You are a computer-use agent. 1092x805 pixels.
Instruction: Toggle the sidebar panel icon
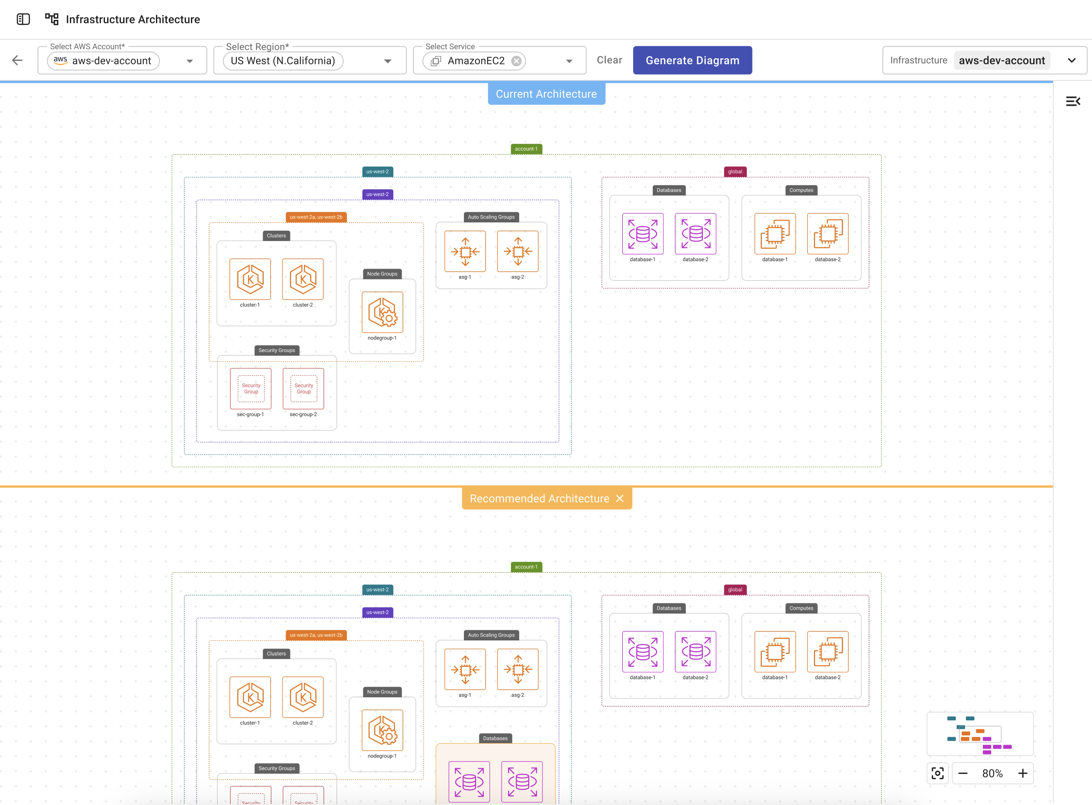point(23,19)
